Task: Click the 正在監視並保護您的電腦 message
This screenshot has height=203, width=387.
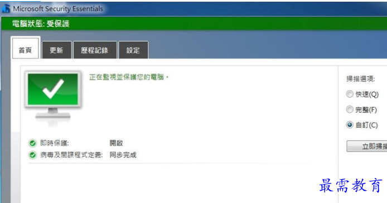Action: click(129, 77)
